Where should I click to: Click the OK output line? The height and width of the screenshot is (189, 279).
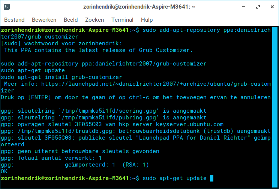[4, 171]
